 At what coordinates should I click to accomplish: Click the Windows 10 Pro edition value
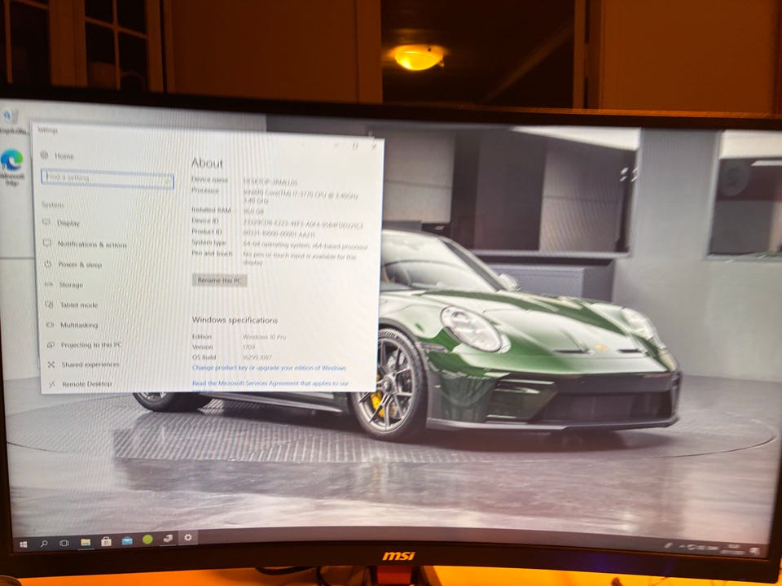[x=264, y=337]
